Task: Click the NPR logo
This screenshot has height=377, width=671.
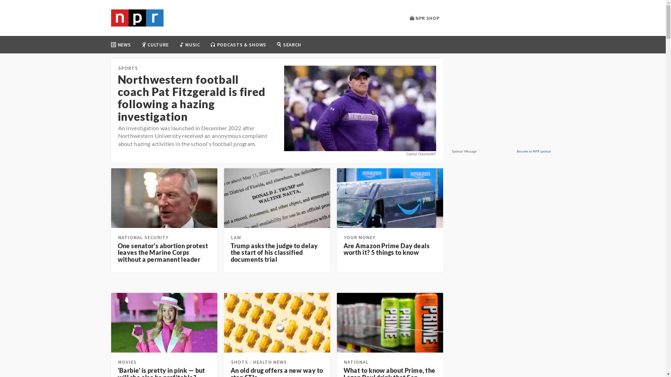Action: coord(137,18)
